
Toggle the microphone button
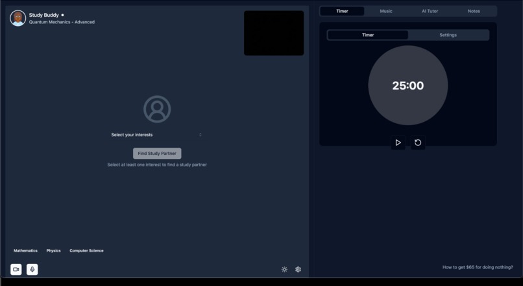32,269
